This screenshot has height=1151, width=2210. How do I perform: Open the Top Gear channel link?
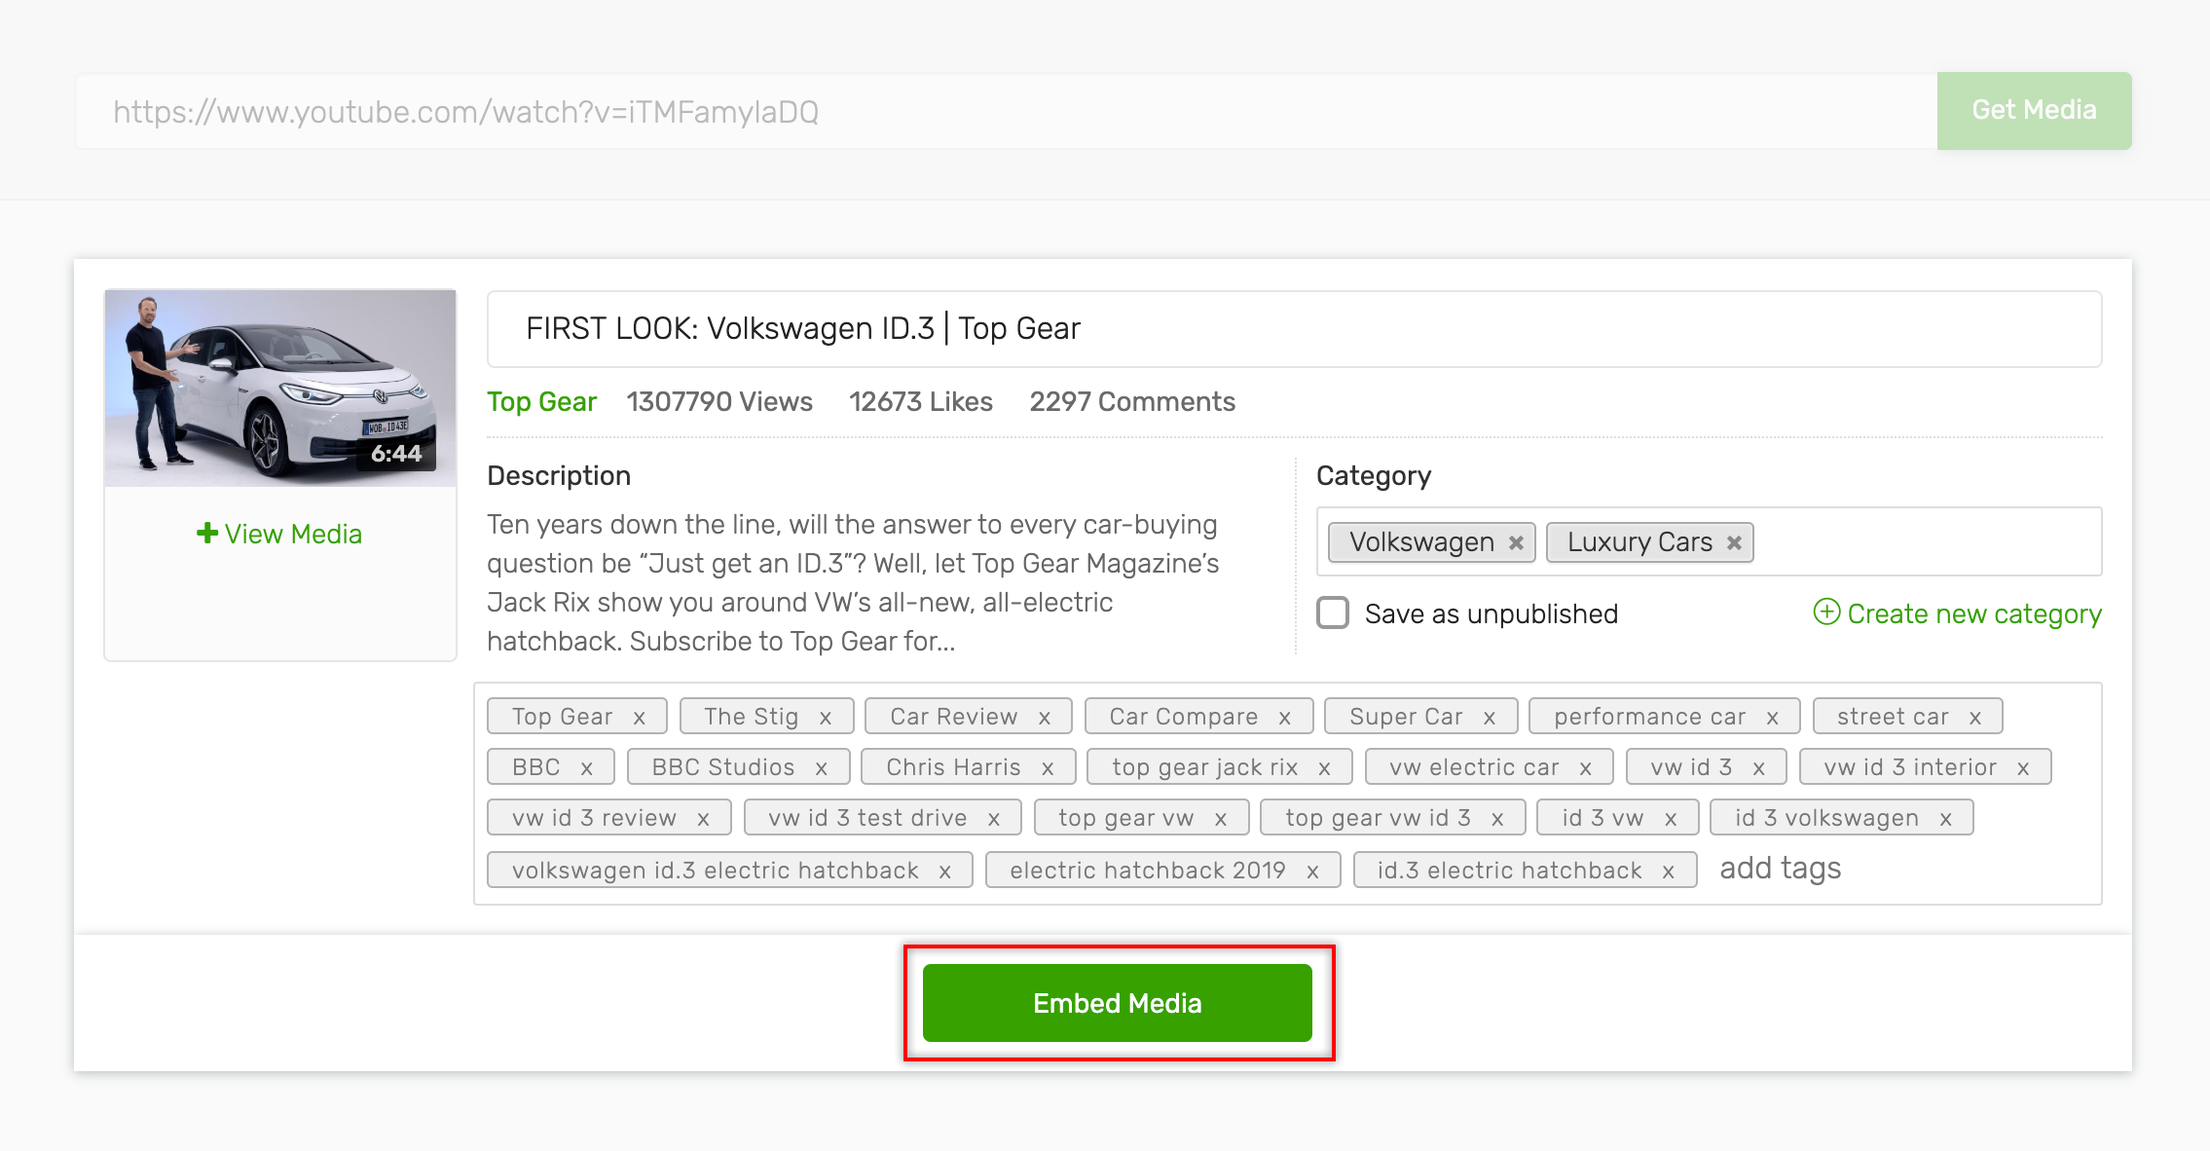pos(541,401)
